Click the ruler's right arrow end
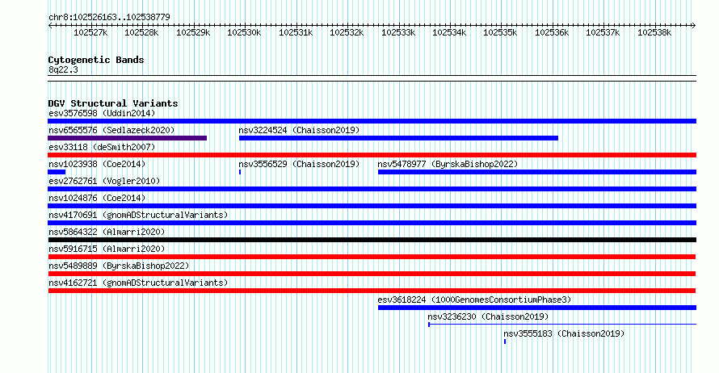The width and height of the screenshot is (719, 373). [x=694, y=26]
